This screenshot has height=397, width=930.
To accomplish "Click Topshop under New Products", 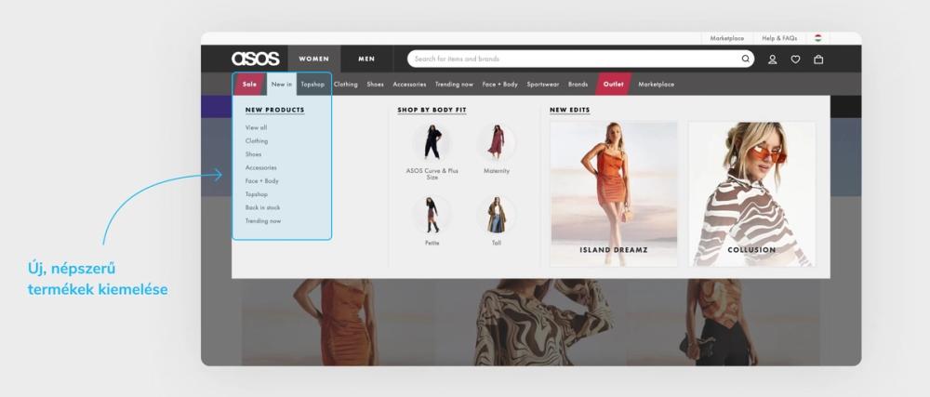I will click(x=257, y=194).
